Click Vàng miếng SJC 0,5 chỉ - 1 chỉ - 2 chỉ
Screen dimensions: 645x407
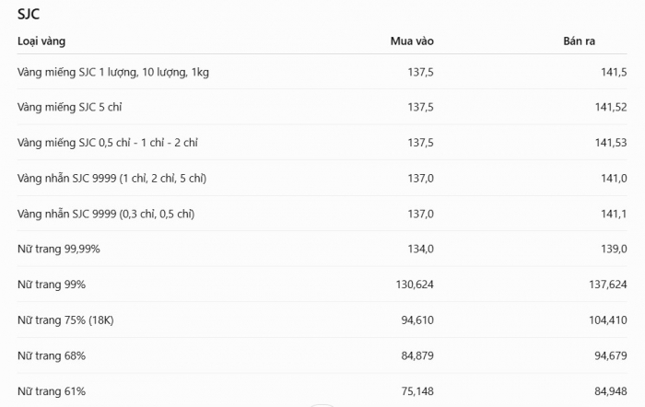(108, 143)
